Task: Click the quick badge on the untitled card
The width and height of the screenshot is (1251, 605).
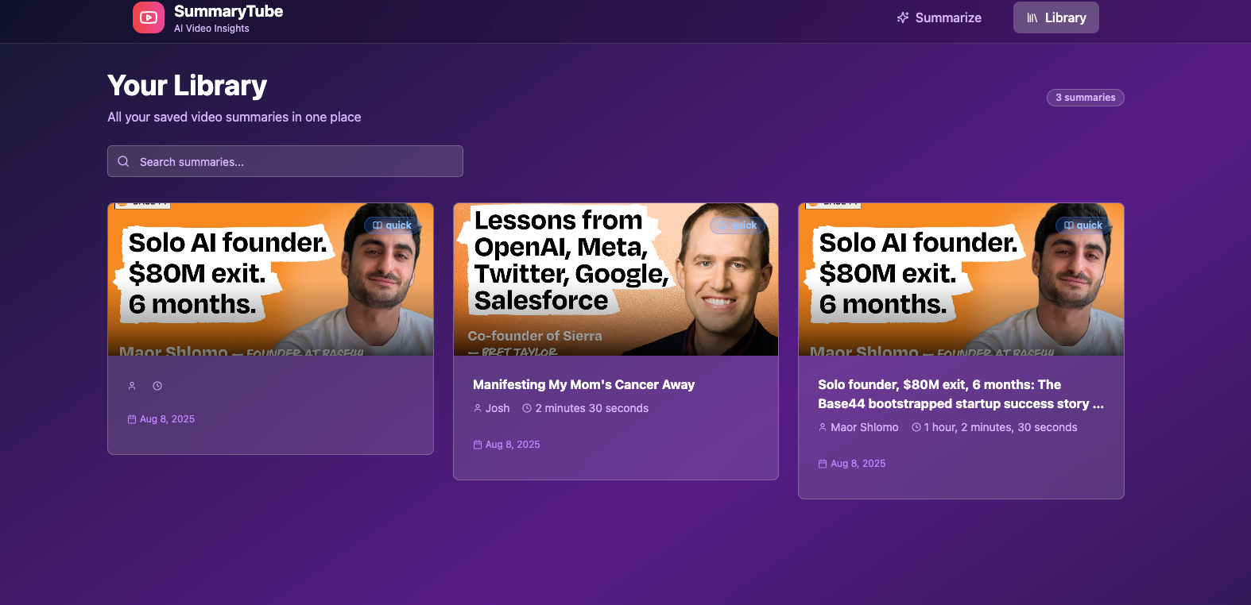Action: pyautogui.click(x=392, y=225)
